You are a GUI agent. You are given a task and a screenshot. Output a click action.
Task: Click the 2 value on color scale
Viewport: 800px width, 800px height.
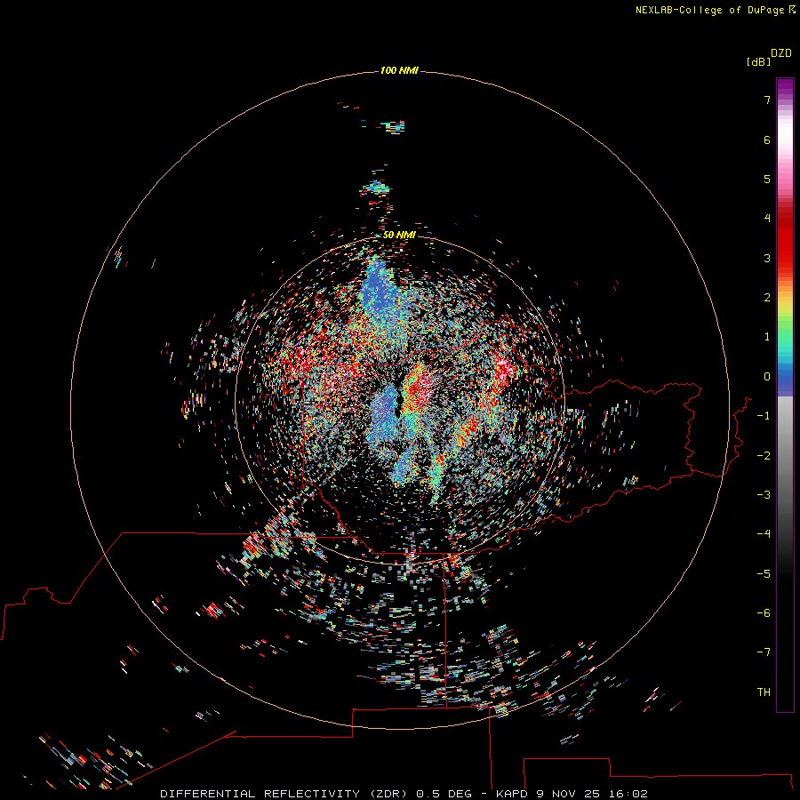767,298
